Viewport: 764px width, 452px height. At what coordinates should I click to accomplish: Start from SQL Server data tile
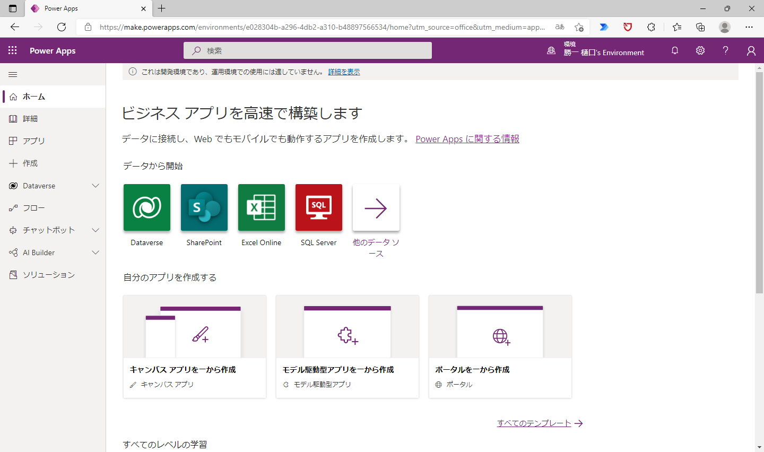point(319,207)
